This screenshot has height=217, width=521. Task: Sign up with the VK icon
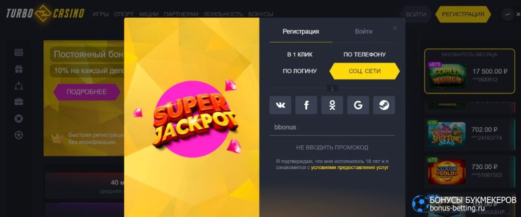[280, 105]
